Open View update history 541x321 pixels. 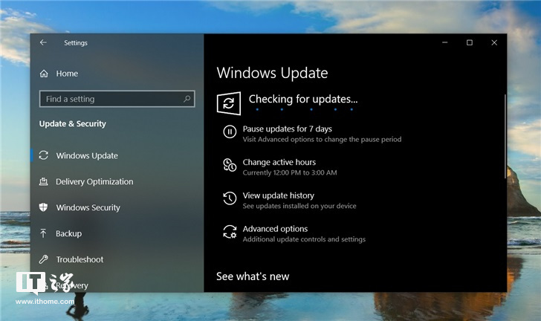[279, 195]
